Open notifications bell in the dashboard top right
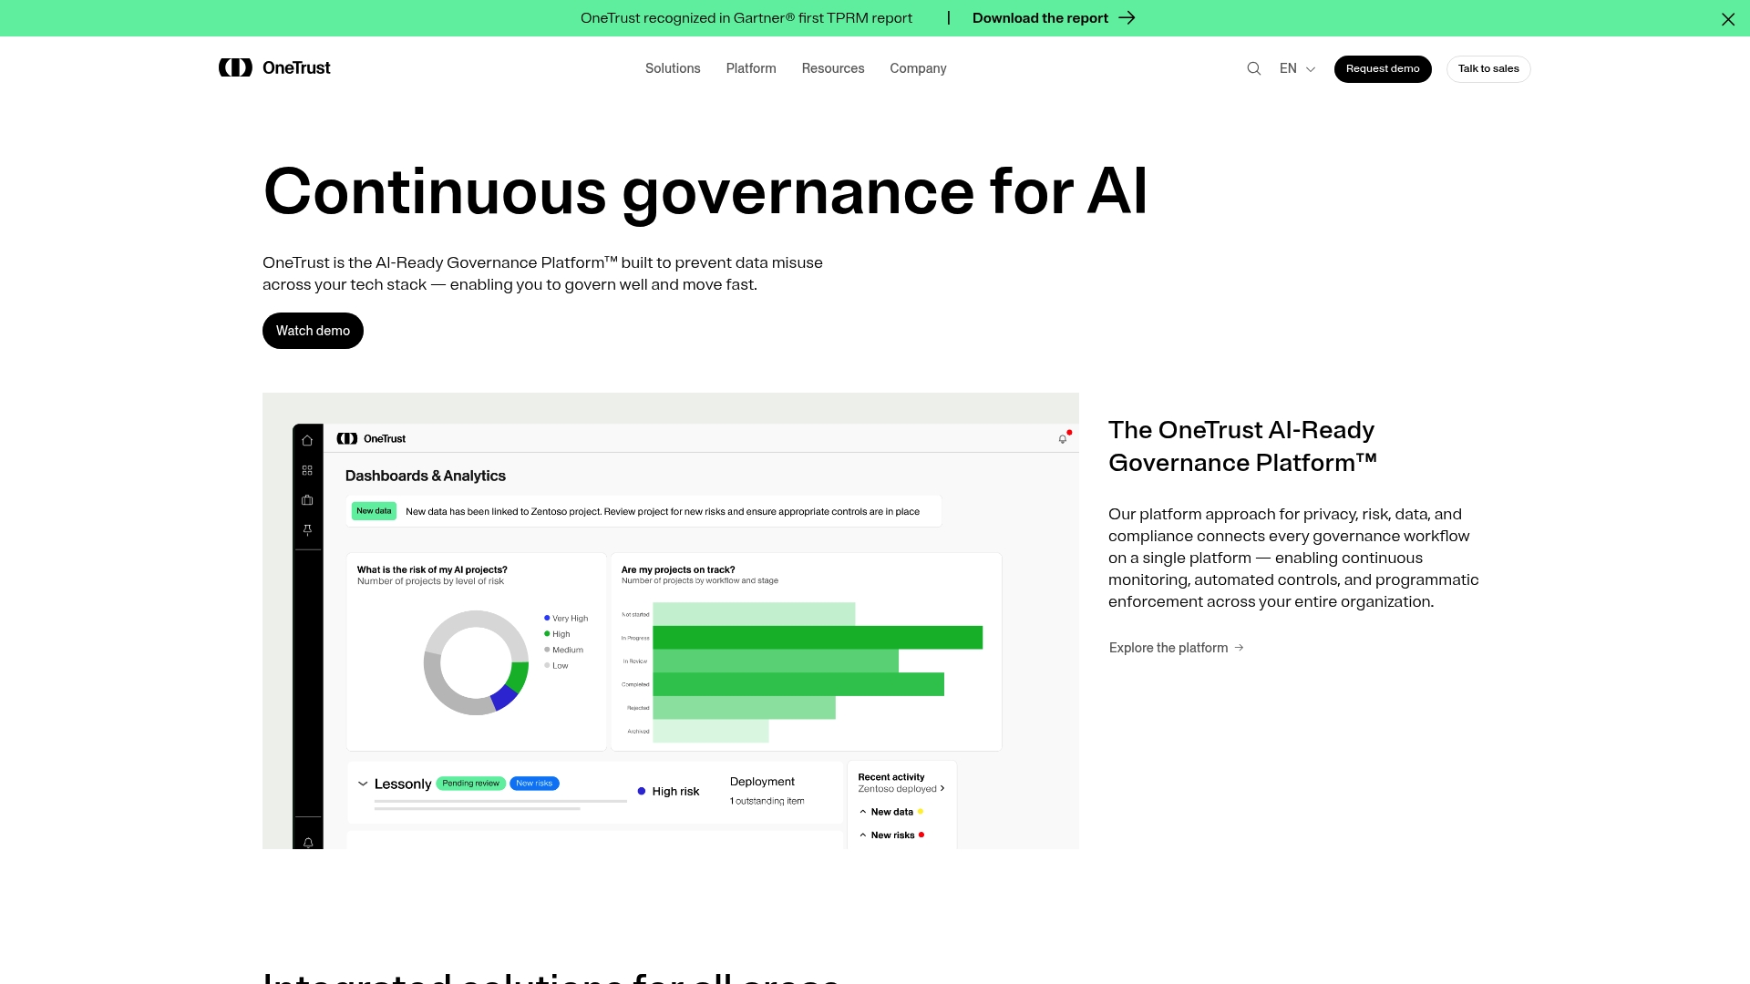 tap(1063, 438)
